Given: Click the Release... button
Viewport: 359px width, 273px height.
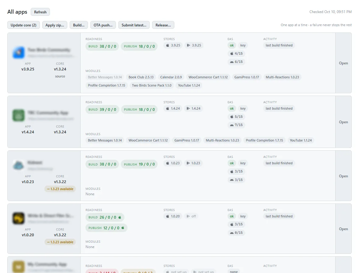Looking at the screenshot, I should coord(163,25).
